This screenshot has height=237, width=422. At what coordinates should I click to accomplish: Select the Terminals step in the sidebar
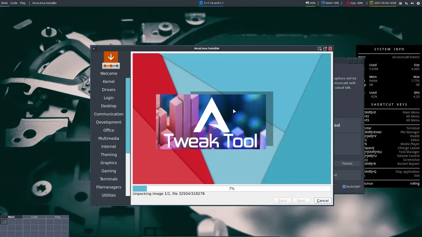pyautogui.click(x=109, y=179)
